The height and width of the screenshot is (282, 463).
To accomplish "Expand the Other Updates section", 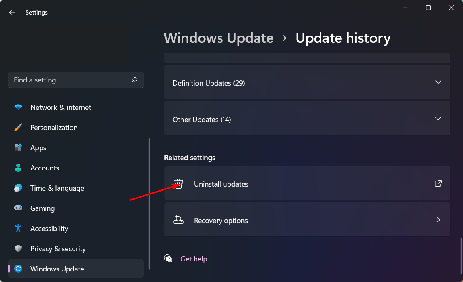I will (438, 118).
